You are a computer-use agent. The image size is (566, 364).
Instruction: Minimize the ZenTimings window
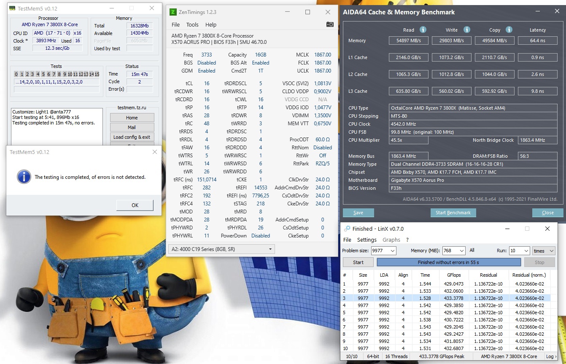[x=288, y=12]
